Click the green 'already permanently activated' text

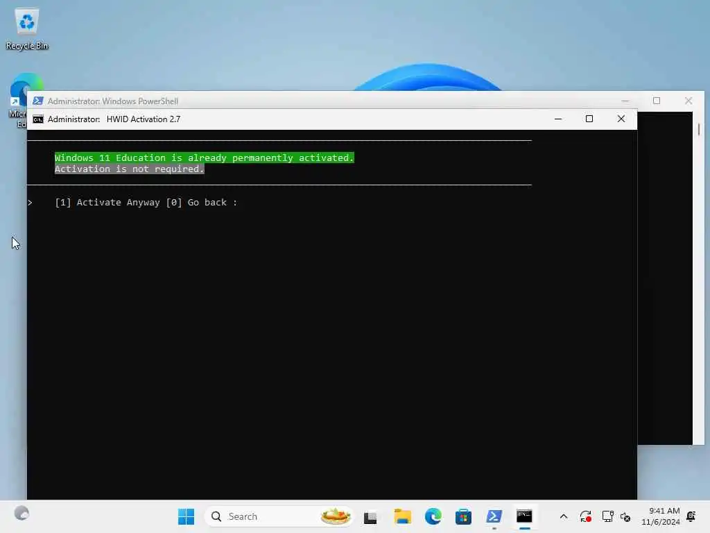coord(205,158)
